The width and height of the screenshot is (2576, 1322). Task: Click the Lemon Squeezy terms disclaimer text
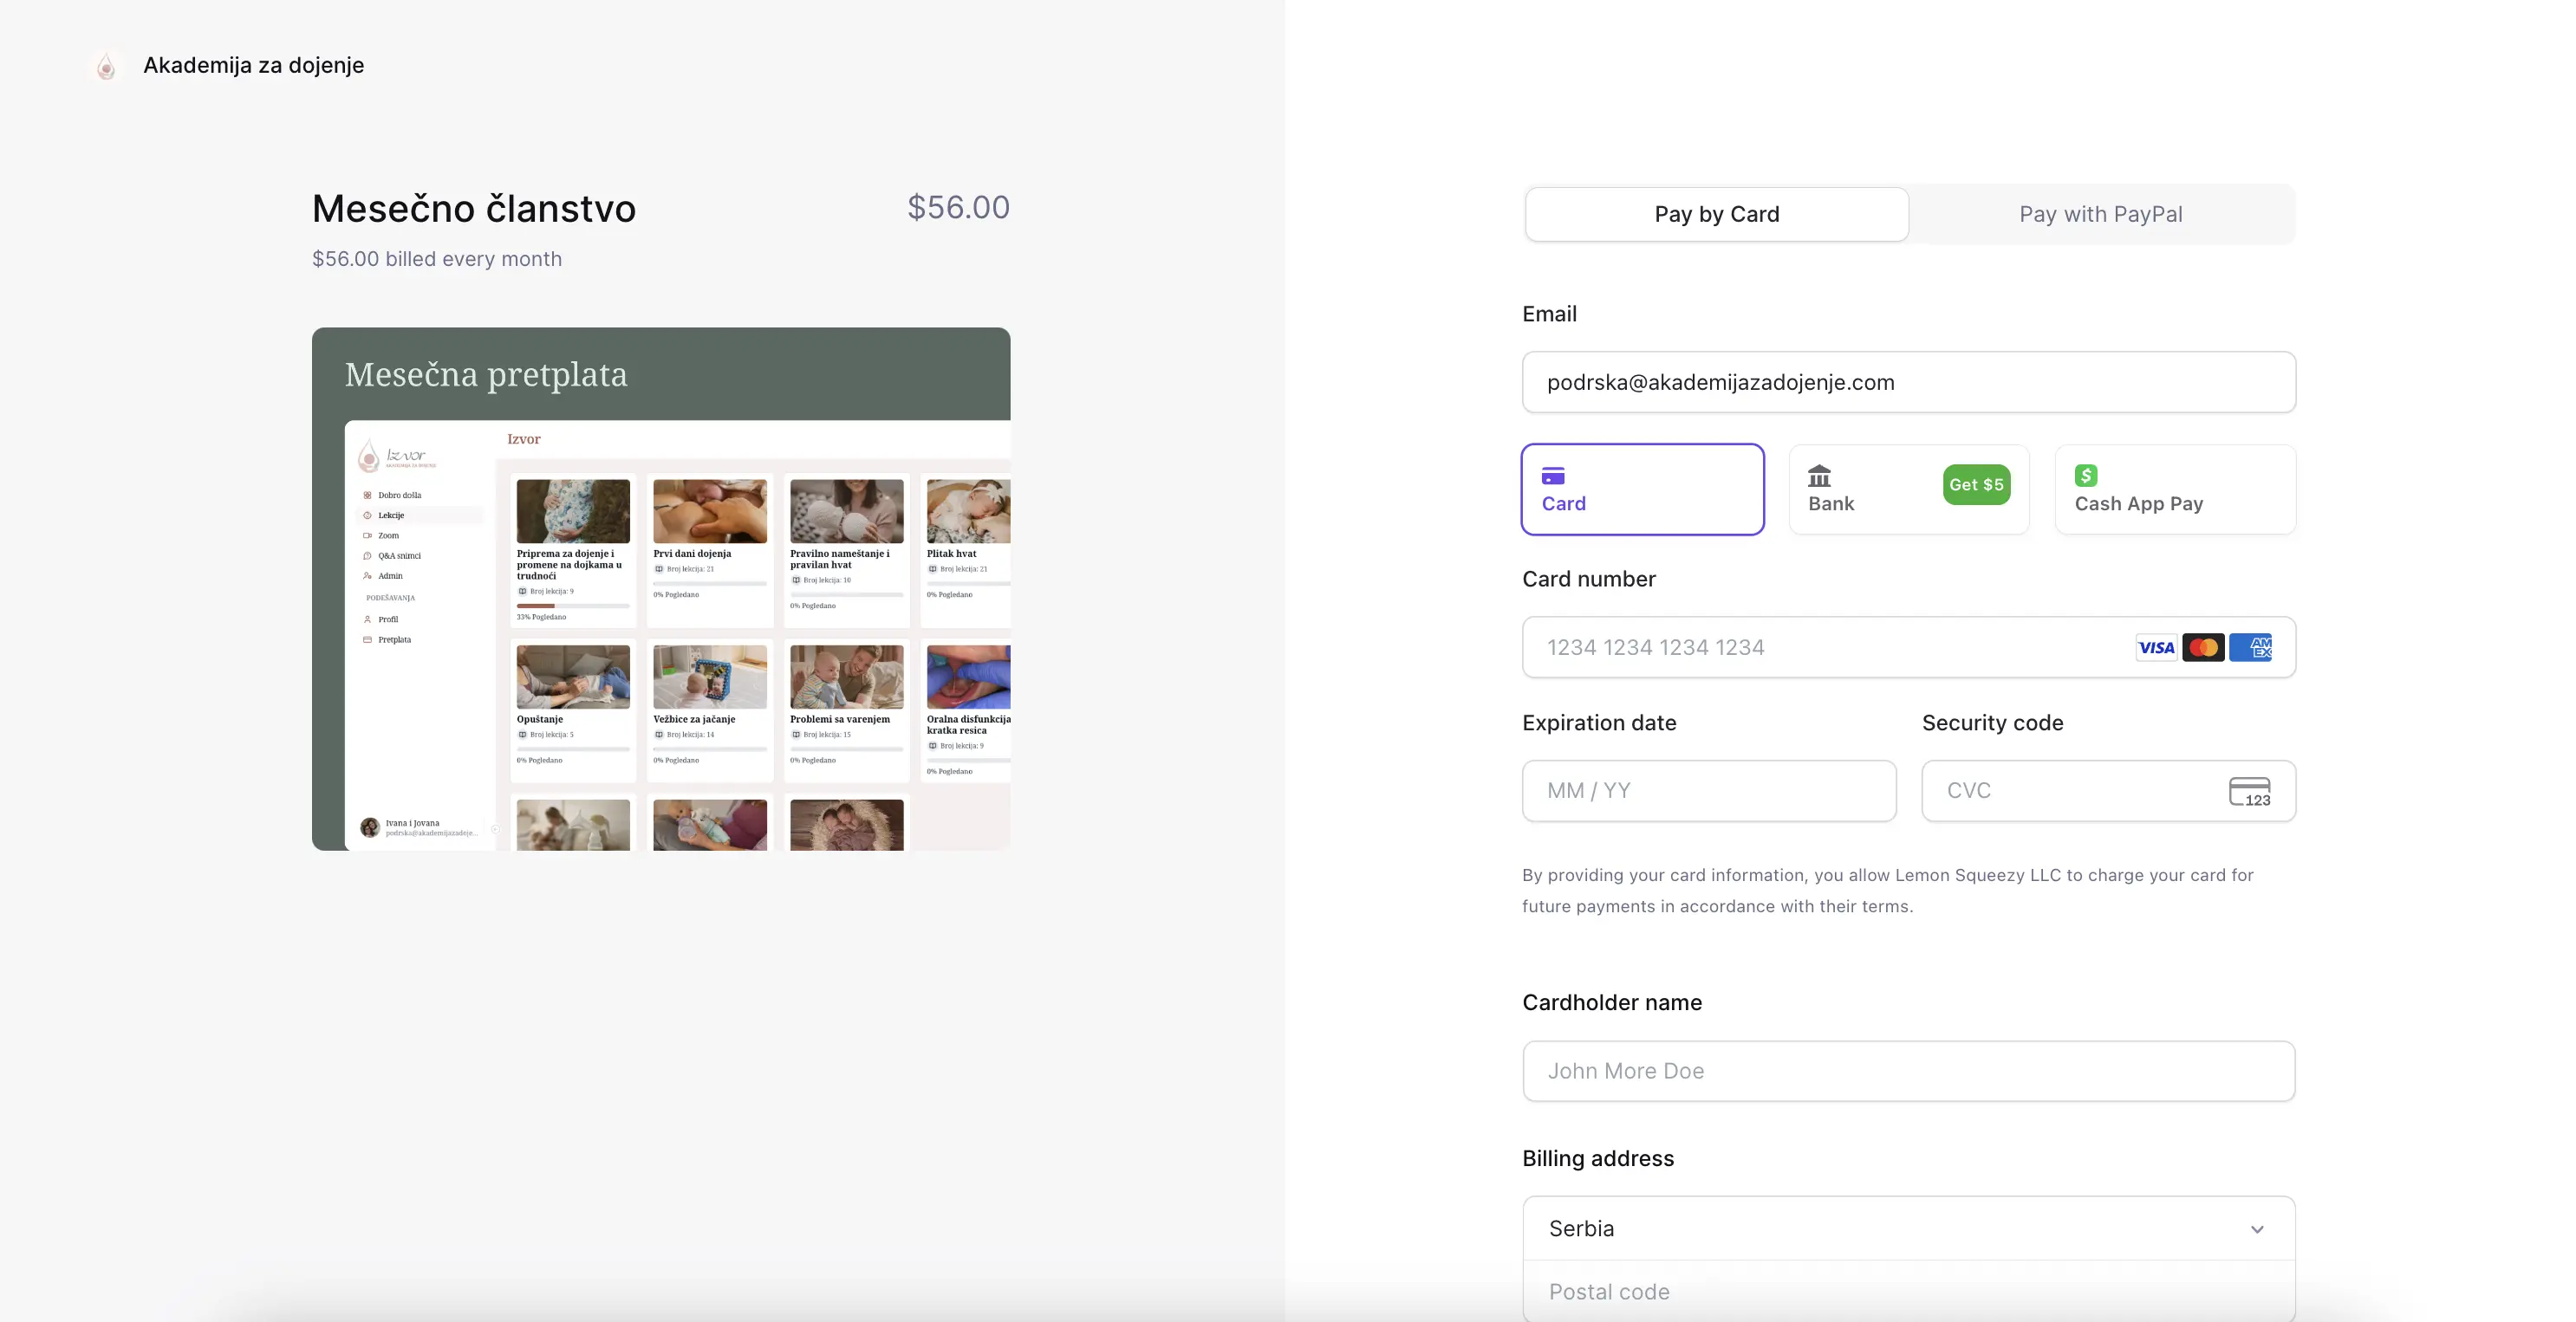[1888, 891]
